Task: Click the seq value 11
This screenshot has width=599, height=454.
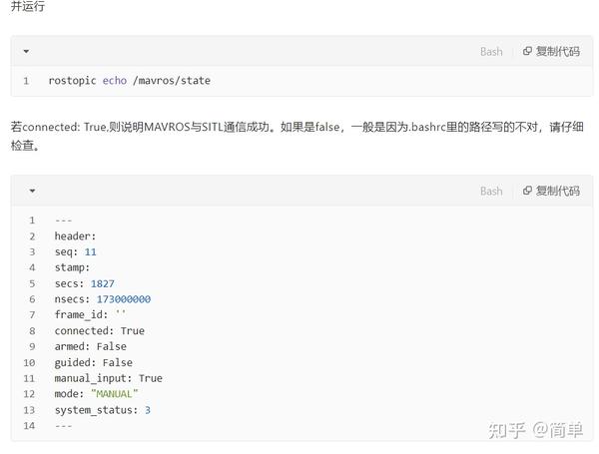Action: point(91,252)
